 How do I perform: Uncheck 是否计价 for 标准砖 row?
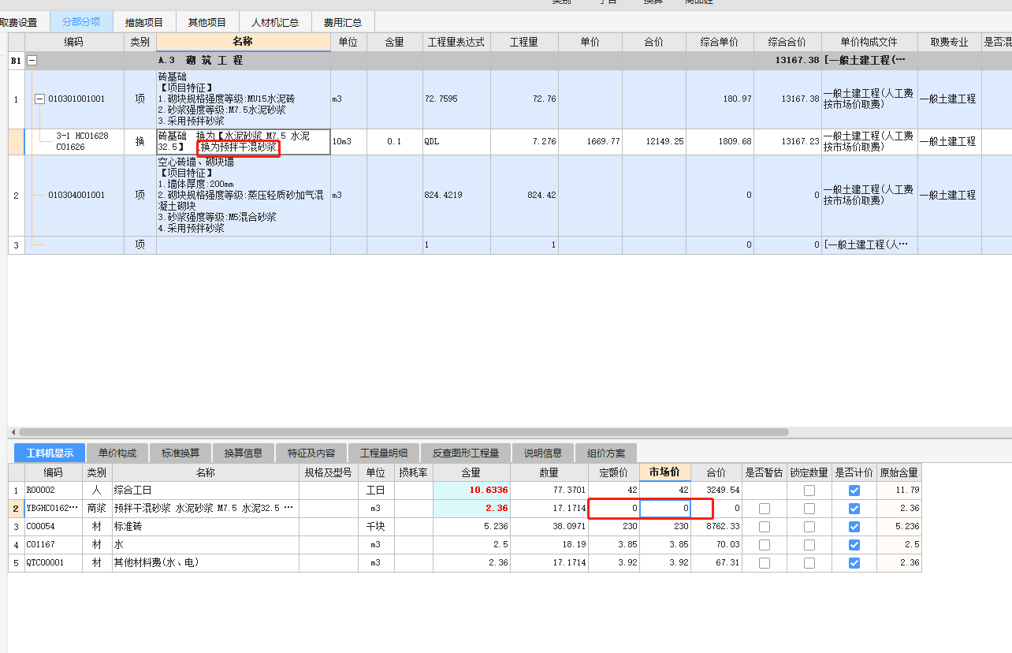coord(854,527)
